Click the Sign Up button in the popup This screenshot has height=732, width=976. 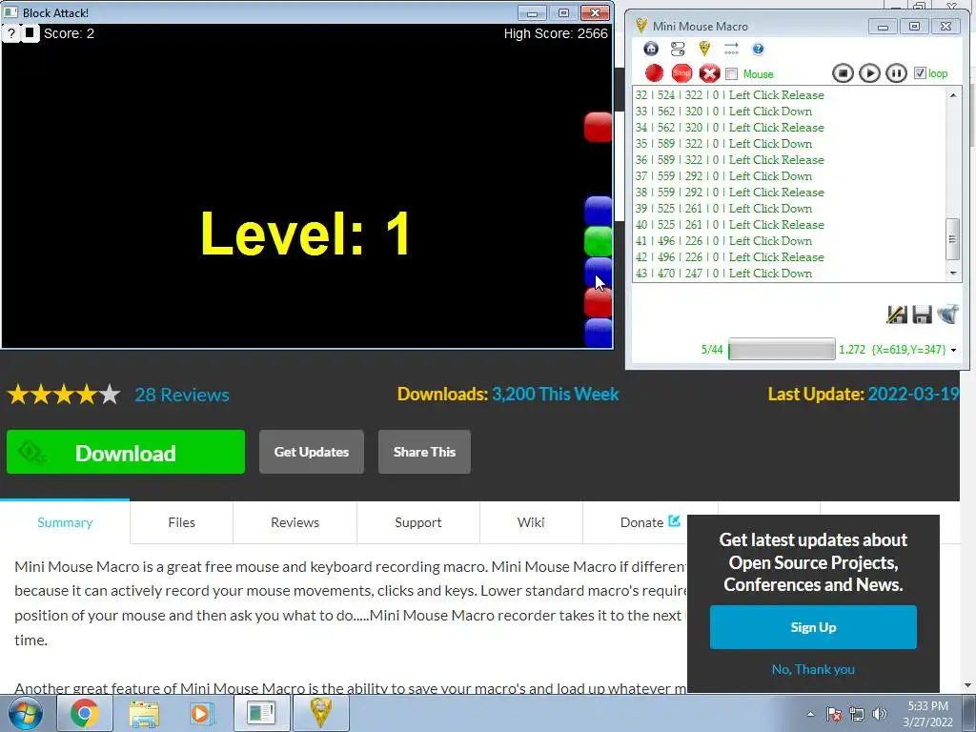(x=813, y=627)
